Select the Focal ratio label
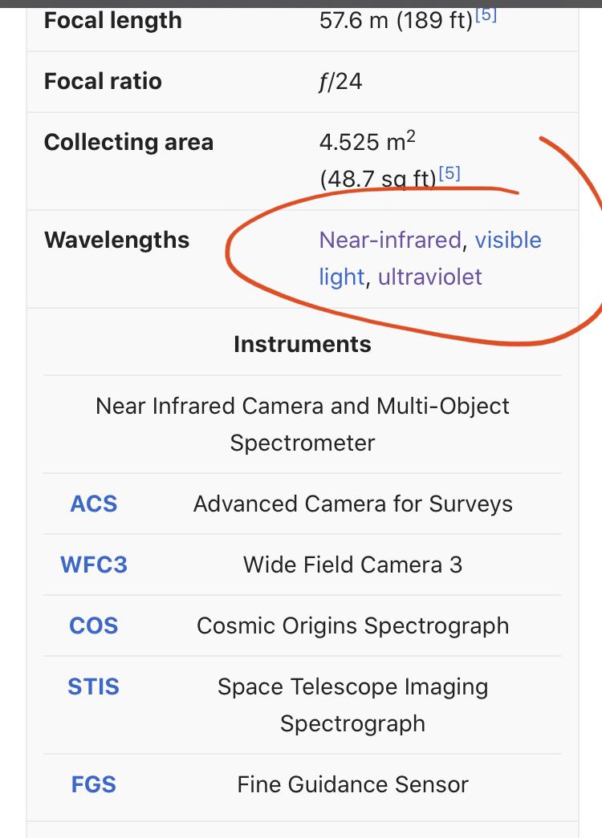This screenshot has height=838, width=602. coord(103,81)
